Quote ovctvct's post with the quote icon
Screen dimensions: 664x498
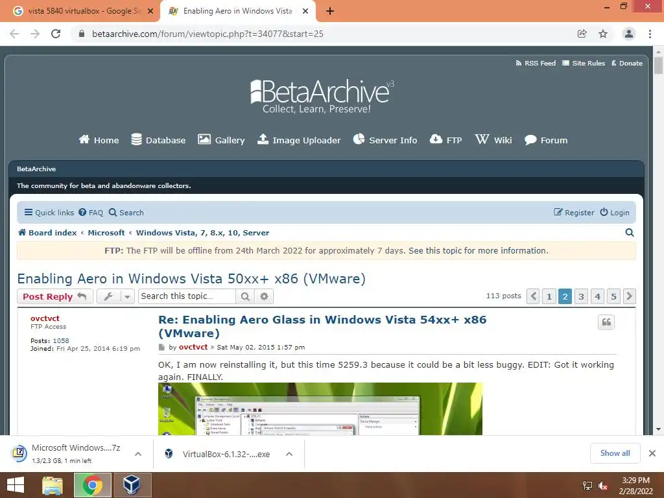coord(606,322)
